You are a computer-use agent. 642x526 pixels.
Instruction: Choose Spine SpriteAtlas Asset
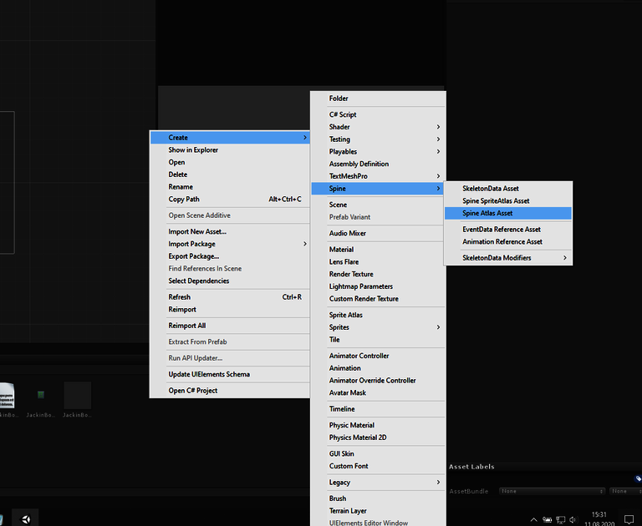[507, 201]
